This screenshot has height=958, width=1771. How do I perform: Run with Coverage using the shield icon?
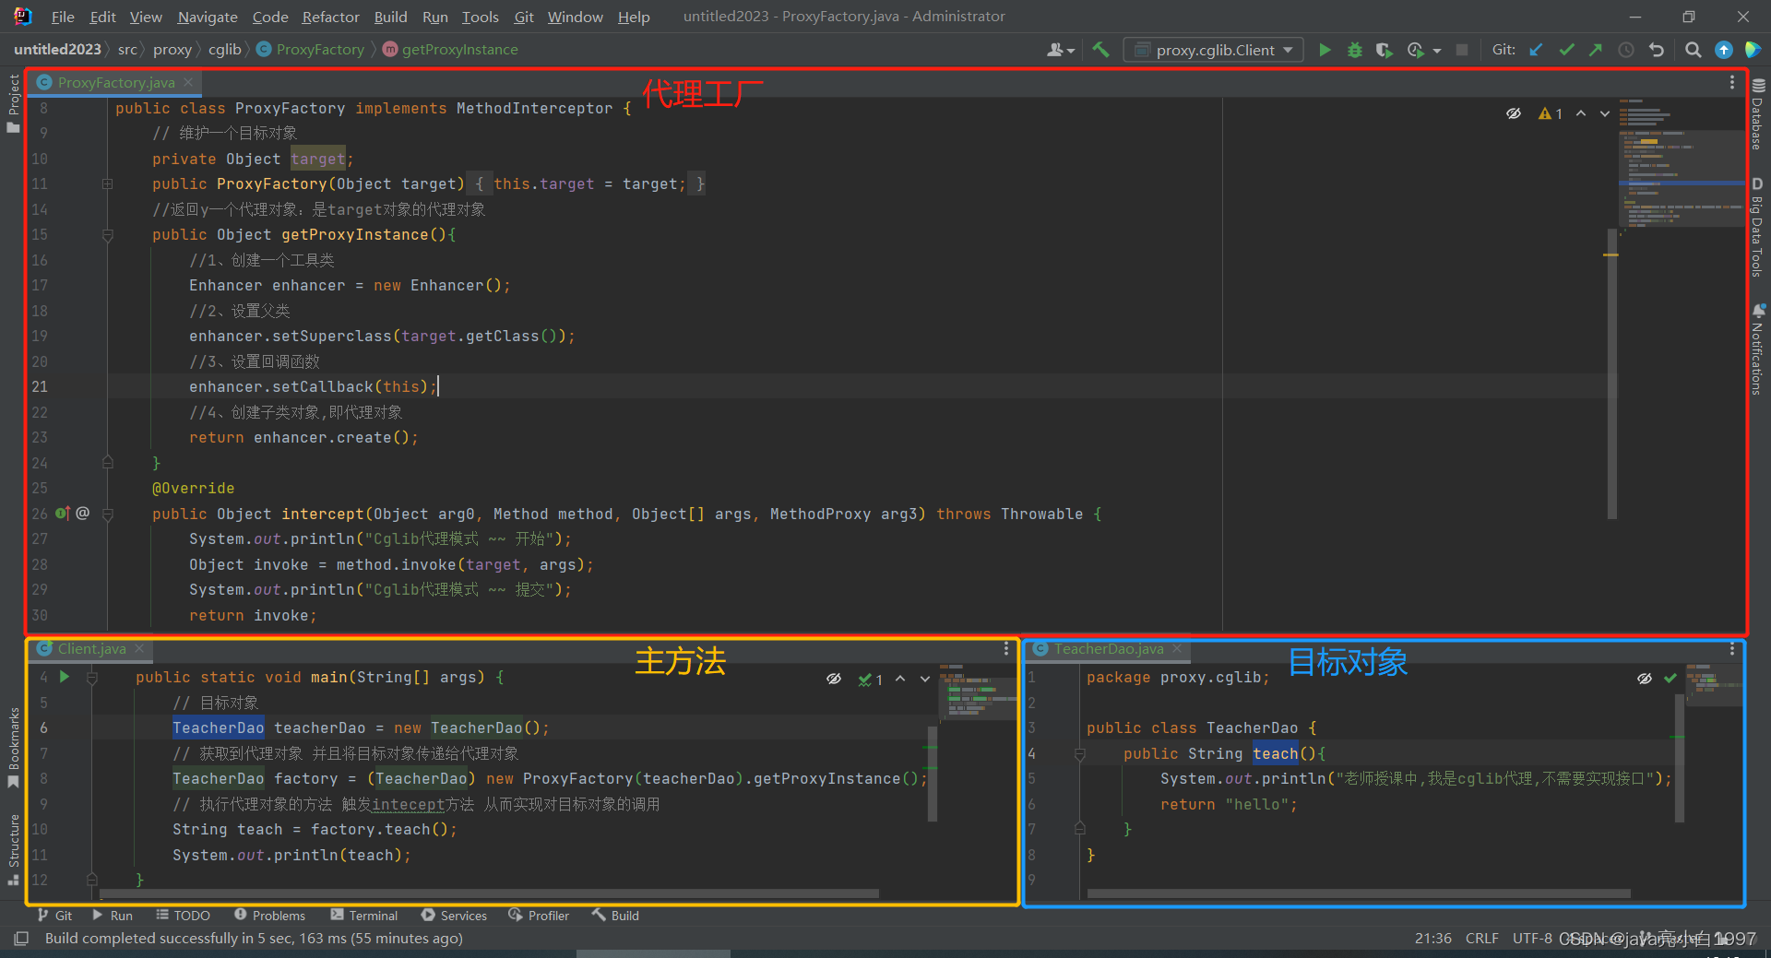pos(1384,50)
